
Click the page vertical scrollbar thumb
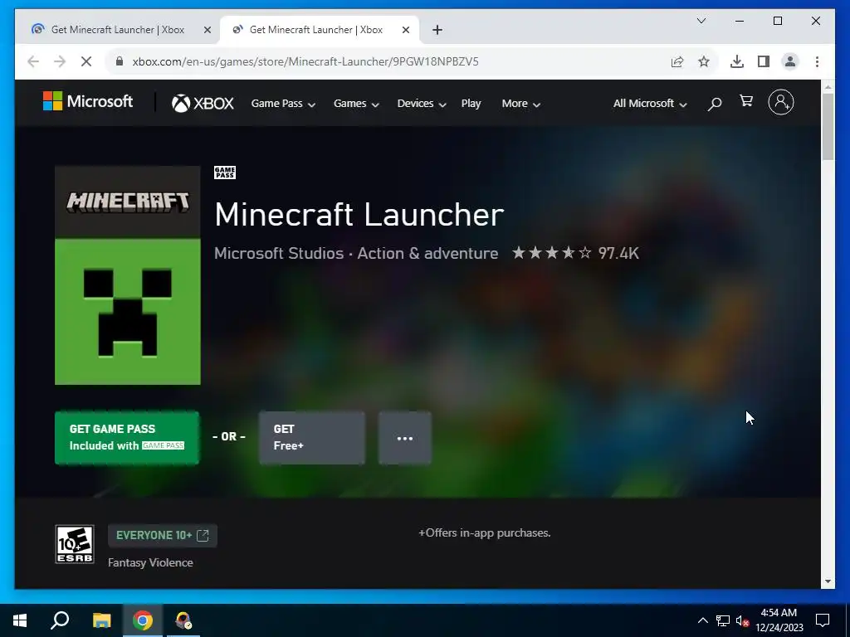pyautogui.click(x=828, y=127)
